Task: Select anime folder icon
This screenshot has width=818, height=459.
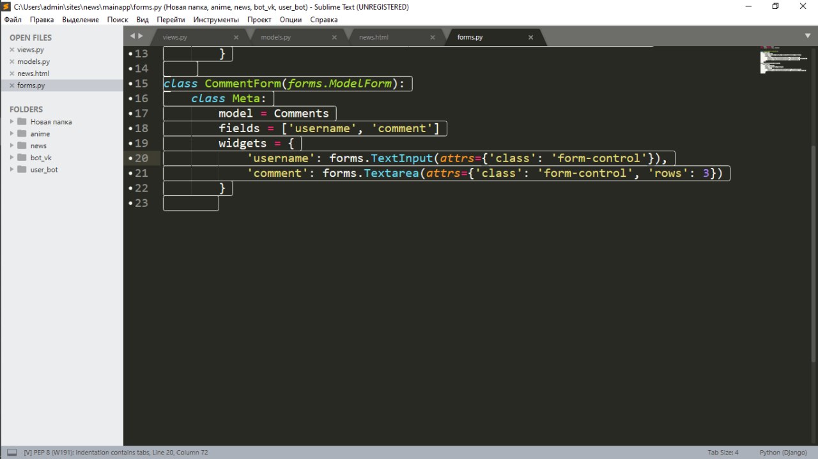Action: [x=22, y=133]
